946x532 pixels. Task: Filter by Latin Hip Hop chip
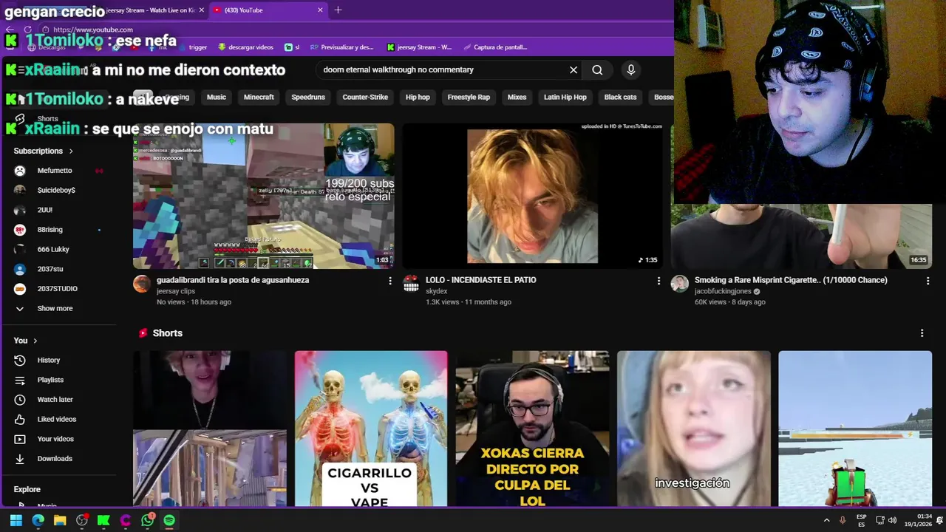(565, 97)
